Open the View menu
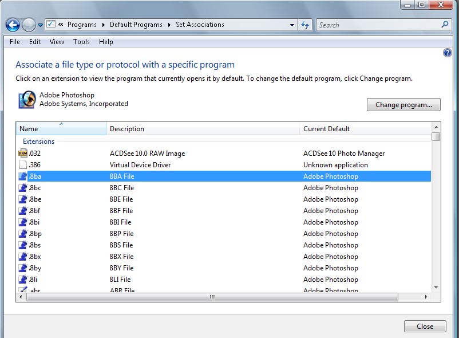459x338 pixels. click(57, 42)
